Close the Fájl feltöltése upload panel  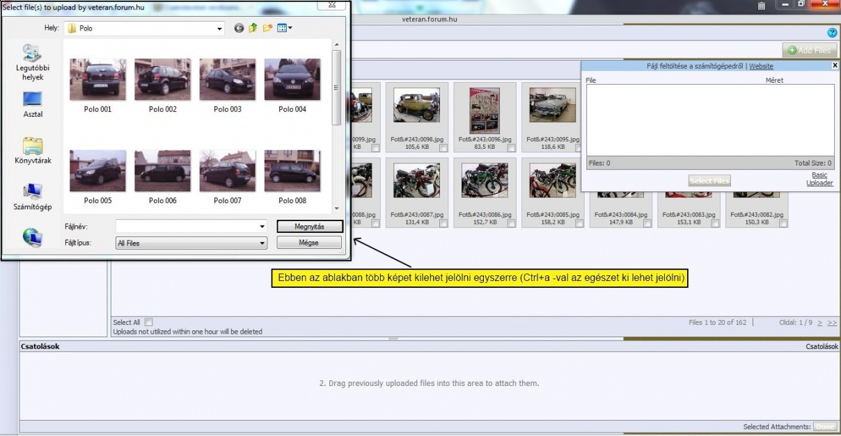(x=835, y=65)
